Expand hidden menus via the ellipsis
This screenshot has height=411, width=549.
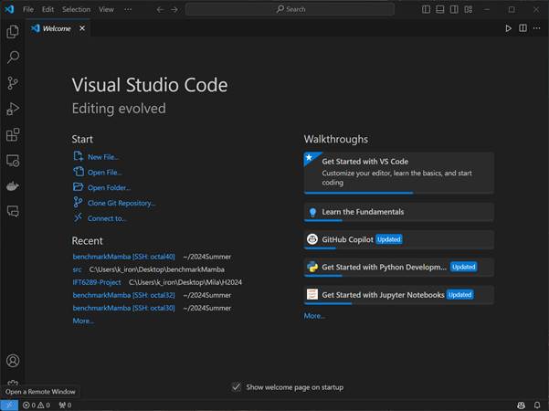coord(128,9)
